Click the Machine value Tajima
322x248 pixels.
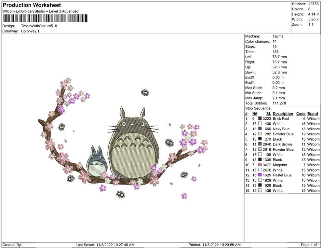(x=278, y=36)
